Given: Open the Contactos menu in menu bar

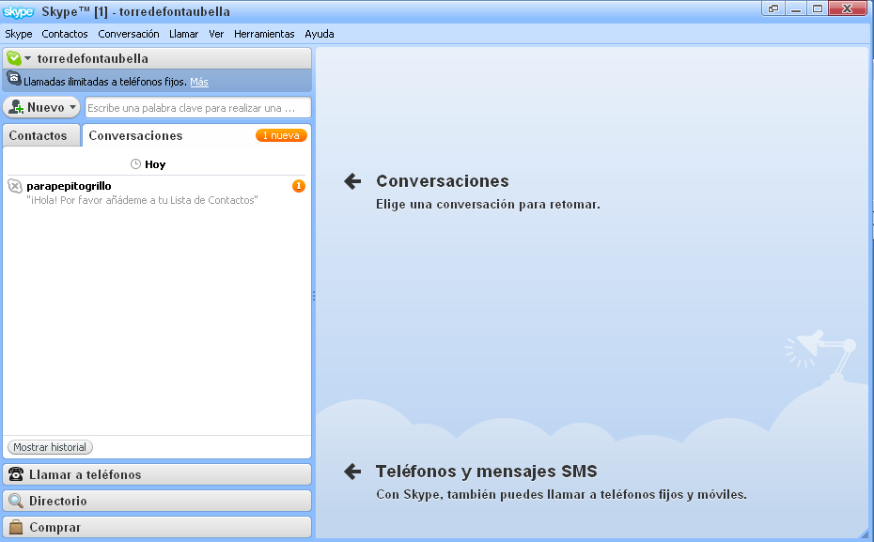Looking at the screenshot, I should (x=65, y=34).
